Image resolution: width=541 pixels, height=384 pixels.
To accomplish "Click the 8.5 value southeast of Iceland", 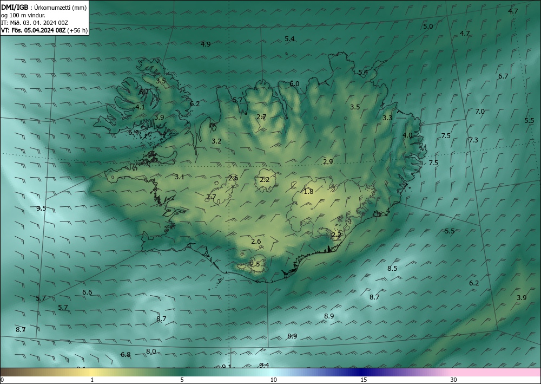I will 392,269.
